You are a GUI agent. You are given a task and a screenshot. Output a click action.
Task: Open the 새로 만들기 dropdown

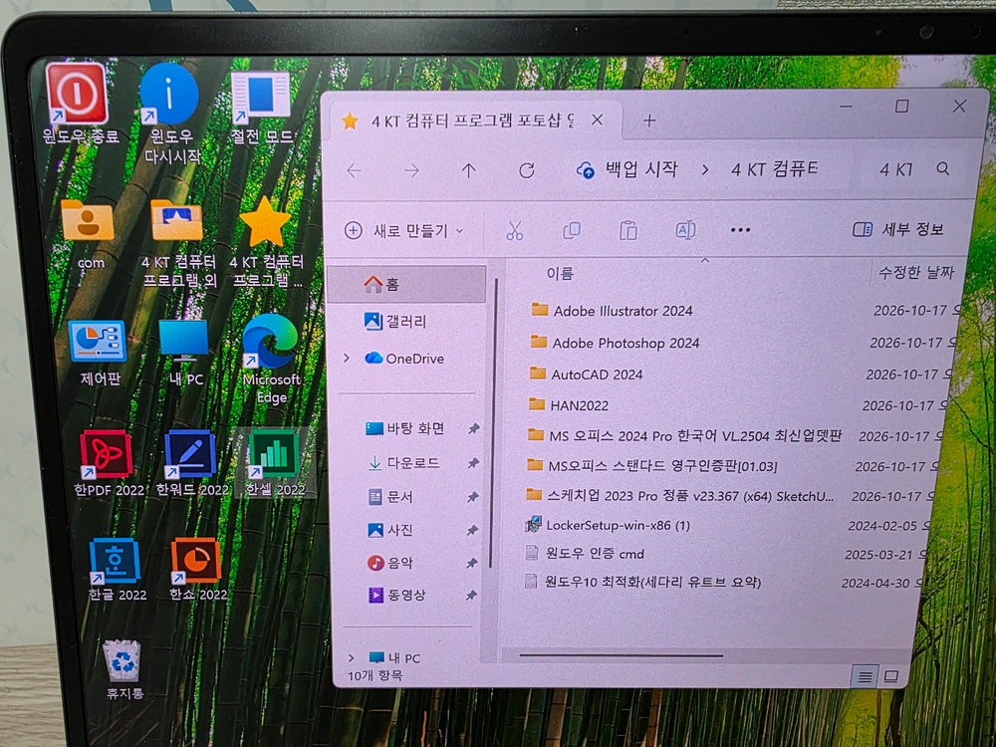point(403,231)
